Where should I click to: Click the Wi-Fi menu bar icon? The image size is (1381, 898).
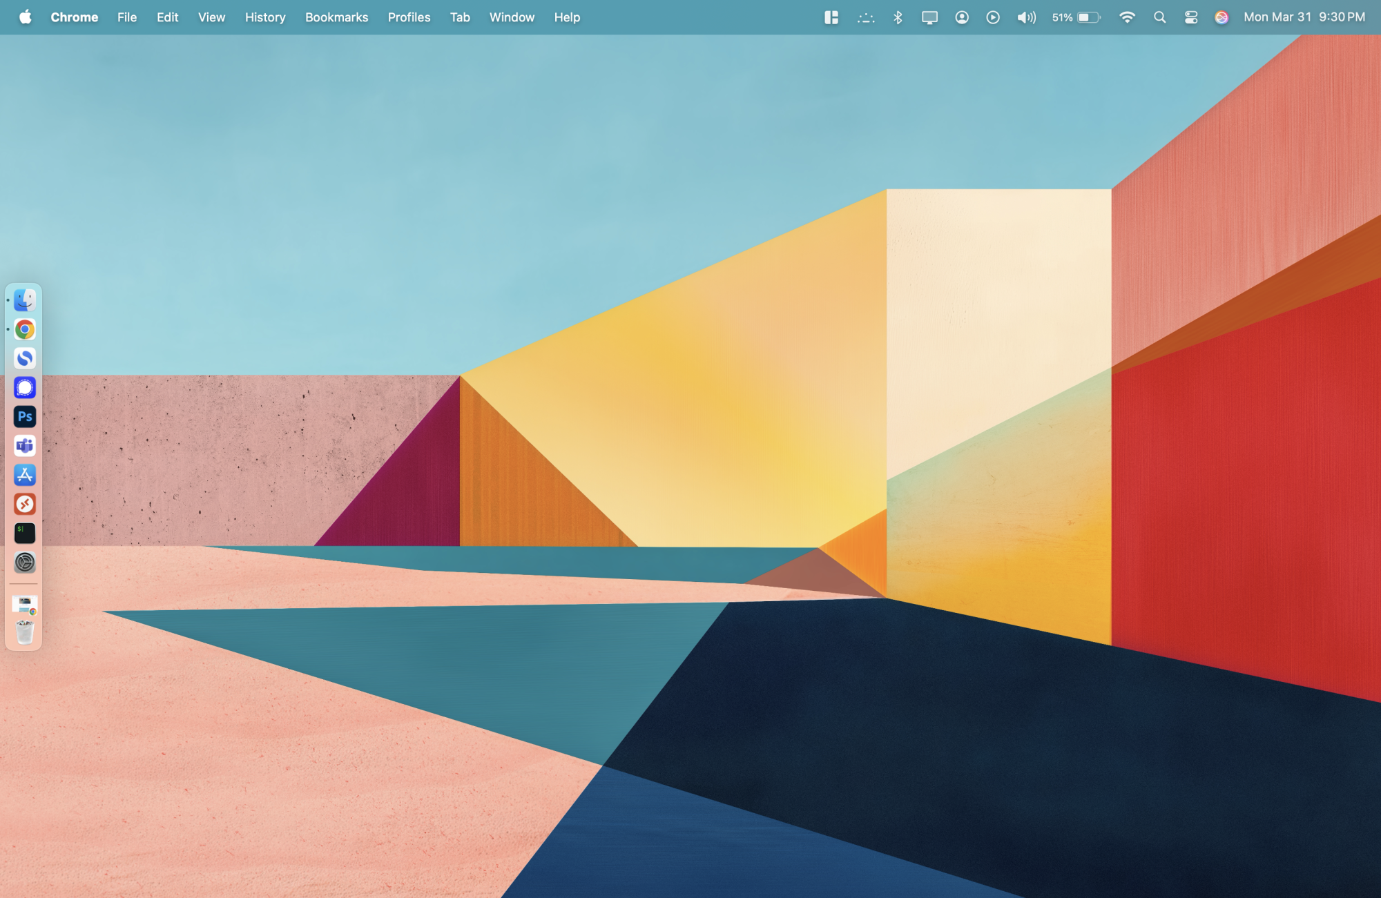tap(1127, 17)
